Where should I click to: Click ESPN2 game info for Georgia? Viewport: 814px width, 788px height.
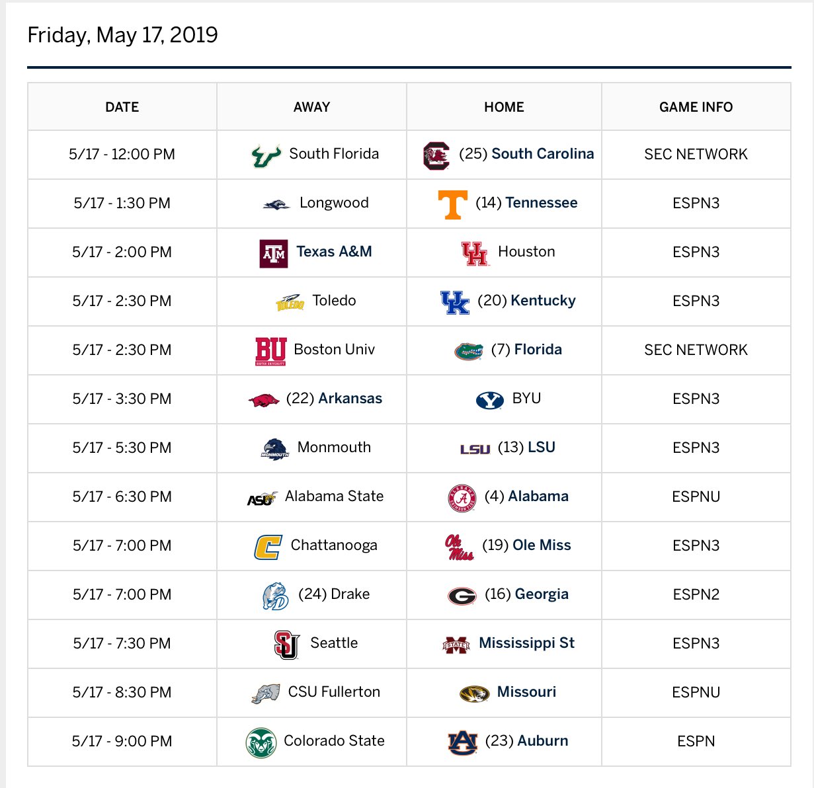[x=696, y=594]
